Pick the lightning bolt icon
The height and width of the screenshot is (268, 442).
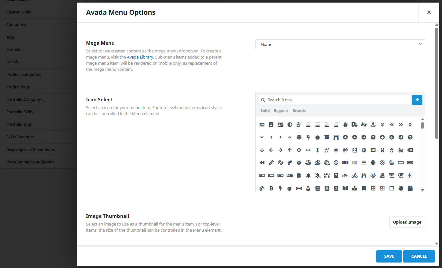click(x=281, y=188)
